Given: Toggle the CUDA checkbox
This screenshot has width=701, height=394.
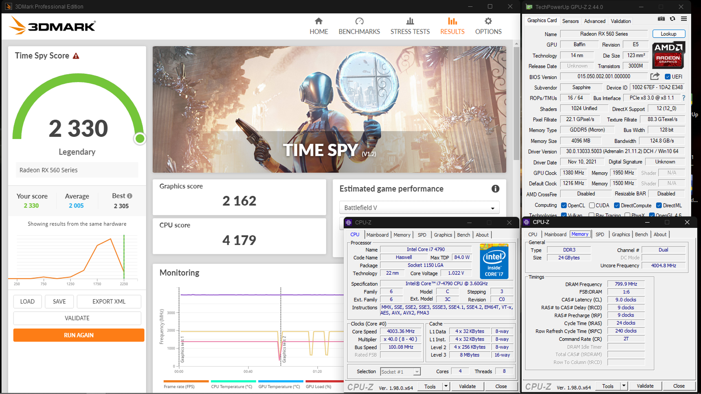Looking at the screenshot, I should point(592,205).
